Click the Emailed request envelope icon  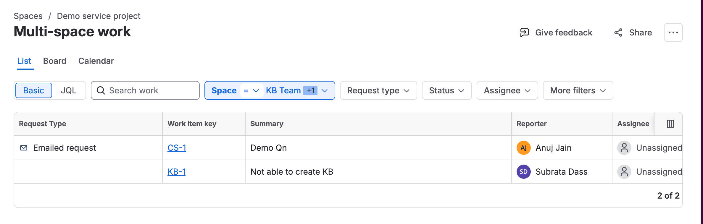coord(24,148)
